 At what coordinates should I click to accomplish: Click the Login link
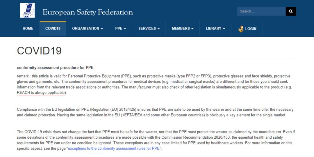pyautogui.click(x=251, y=29)
